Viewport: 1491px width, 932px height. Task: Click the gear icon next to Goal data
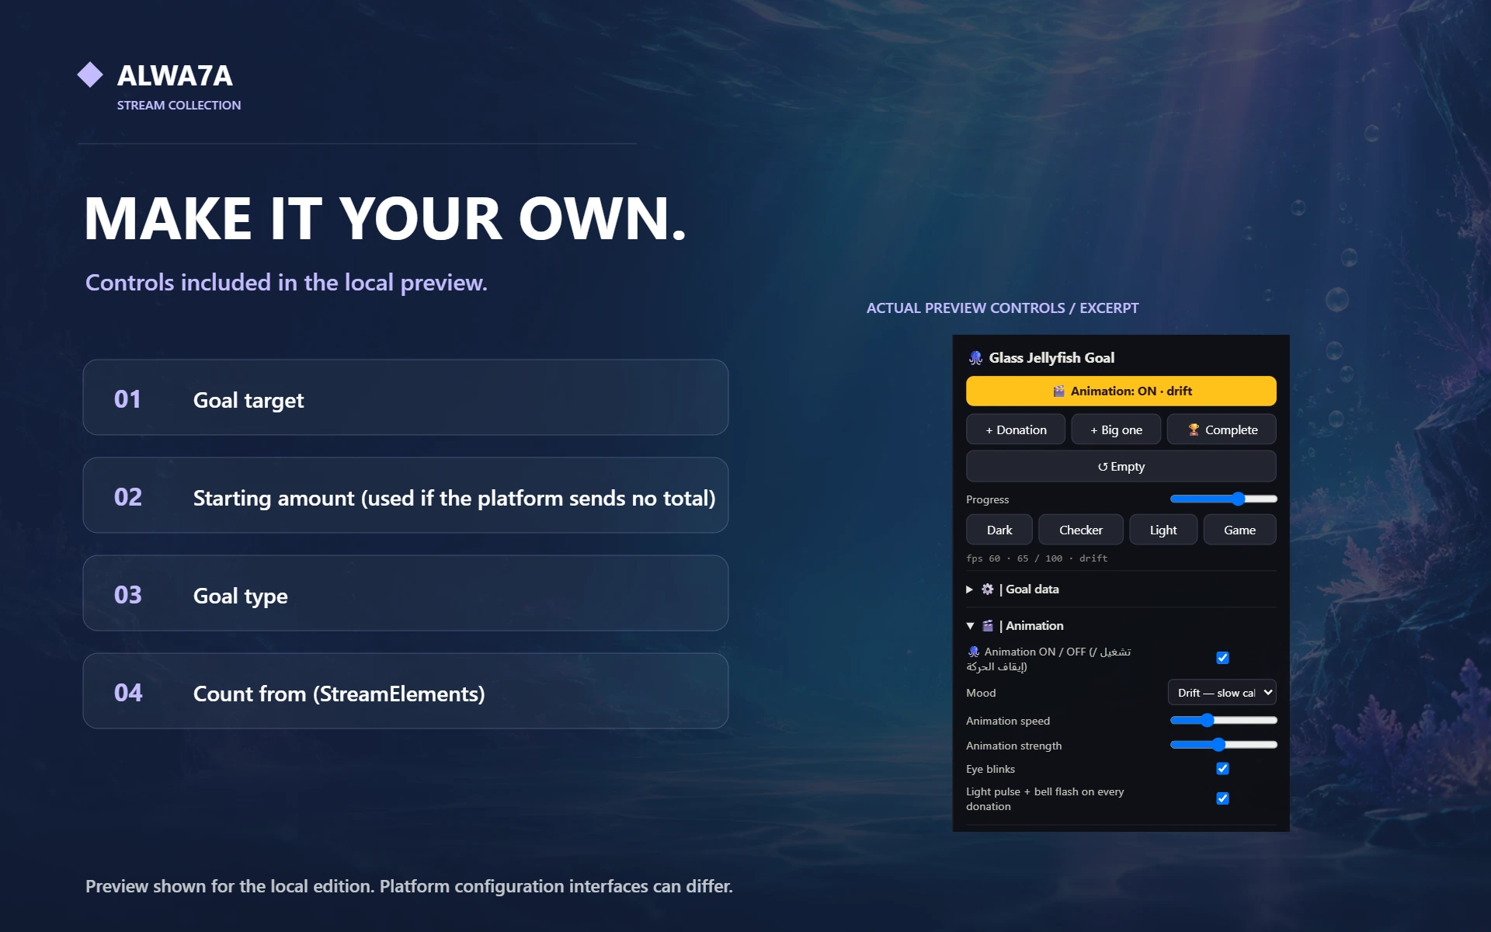click(x=987, y=589)
